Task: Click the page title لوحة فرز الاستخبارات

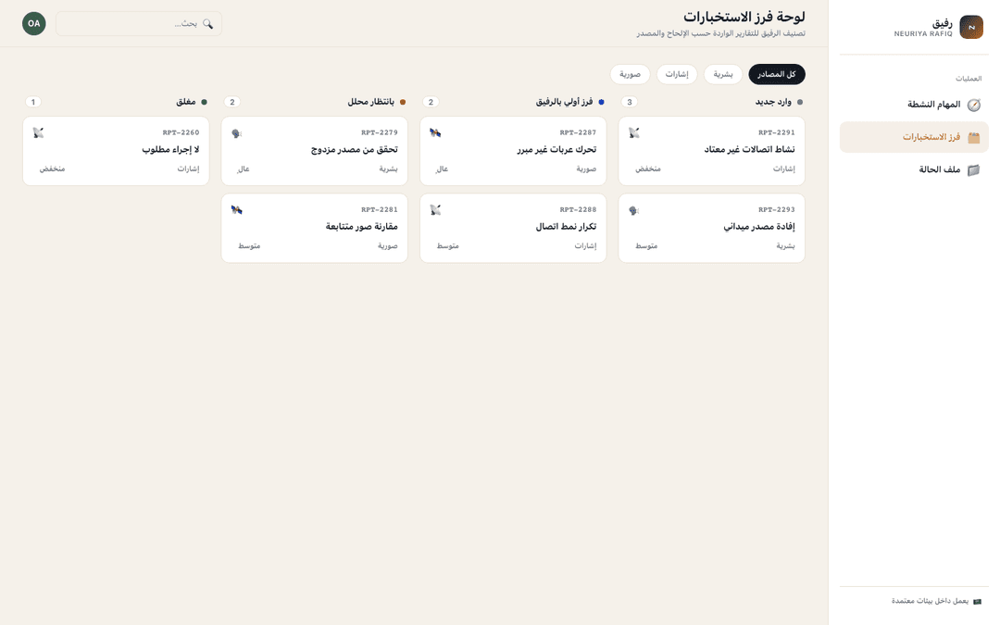Action: (744, 17)
